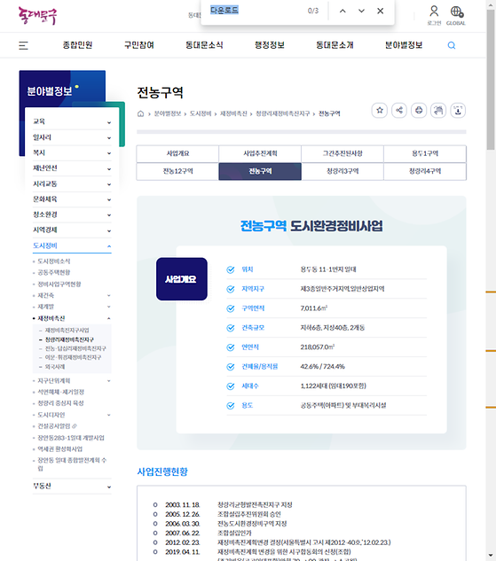Expand 문화체육 sidebar category
The image size is (496, 561).
click(x=72, y=199)
